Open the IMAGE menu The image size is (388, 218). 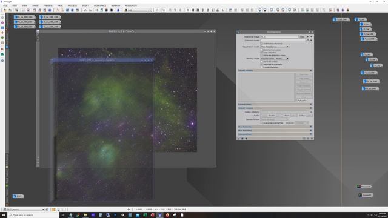tap(35, 5)
